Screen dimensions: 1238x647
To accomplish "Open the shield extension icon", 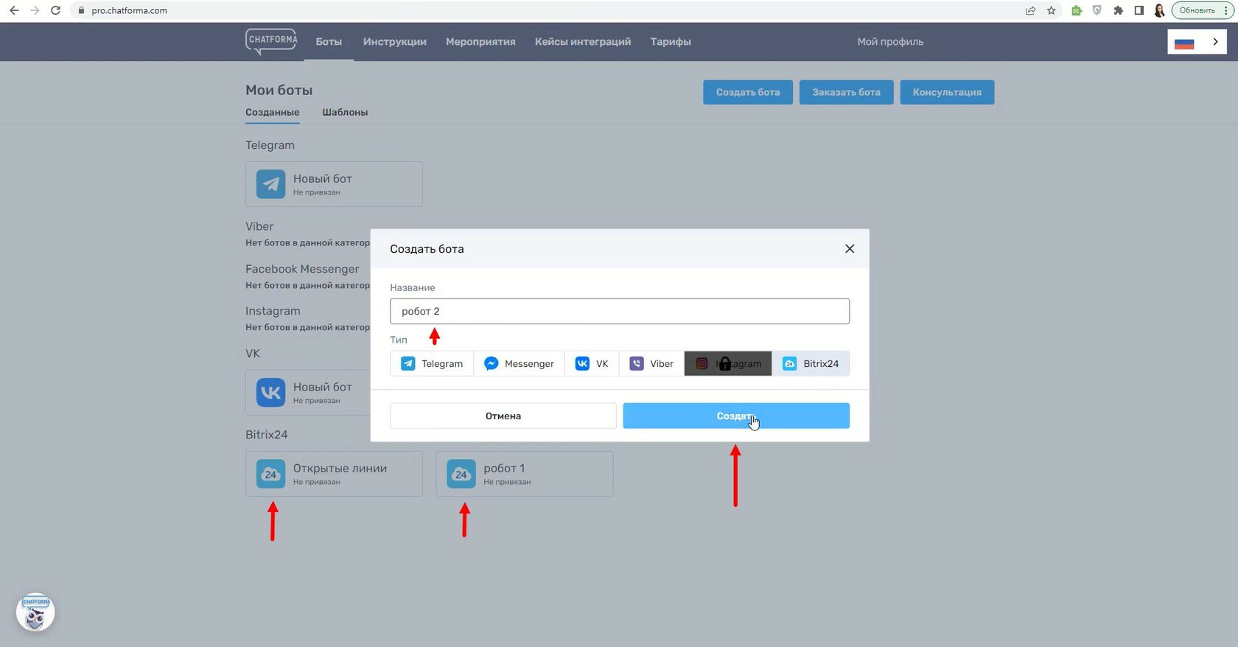I will [1097, 10].
